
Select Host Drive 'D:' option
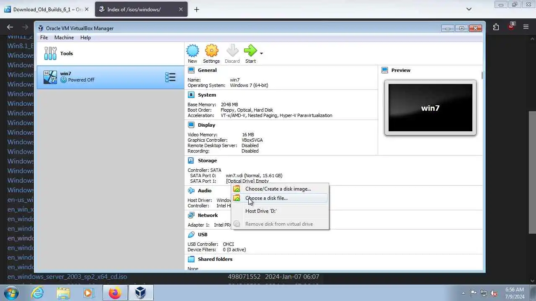click(x=280, y=211)
